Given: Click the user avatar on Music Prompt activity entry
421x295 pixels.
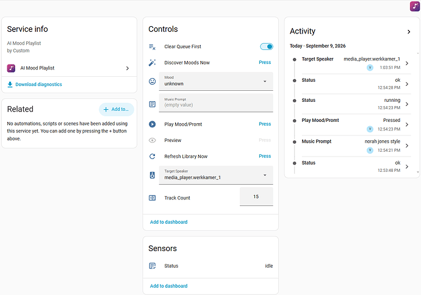Looking at the screenshot, I should point(370,150).
